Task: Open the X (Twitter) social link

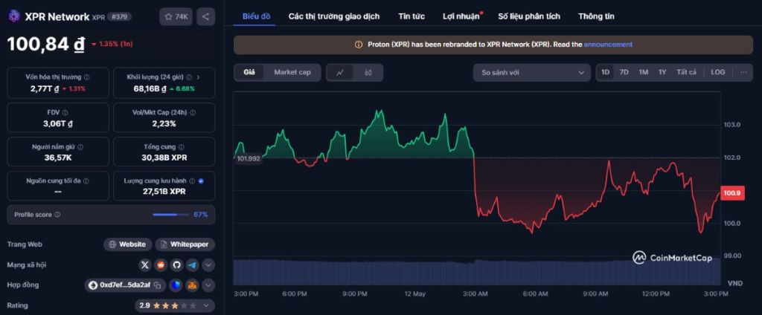Action: 145,264
